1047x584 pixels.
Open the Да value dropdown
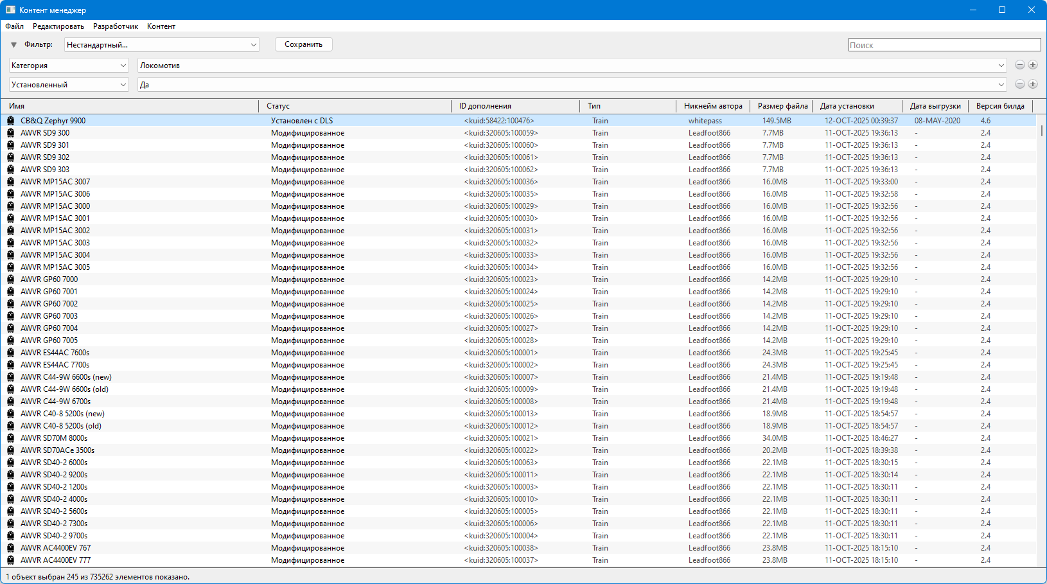tap(572, 85)
